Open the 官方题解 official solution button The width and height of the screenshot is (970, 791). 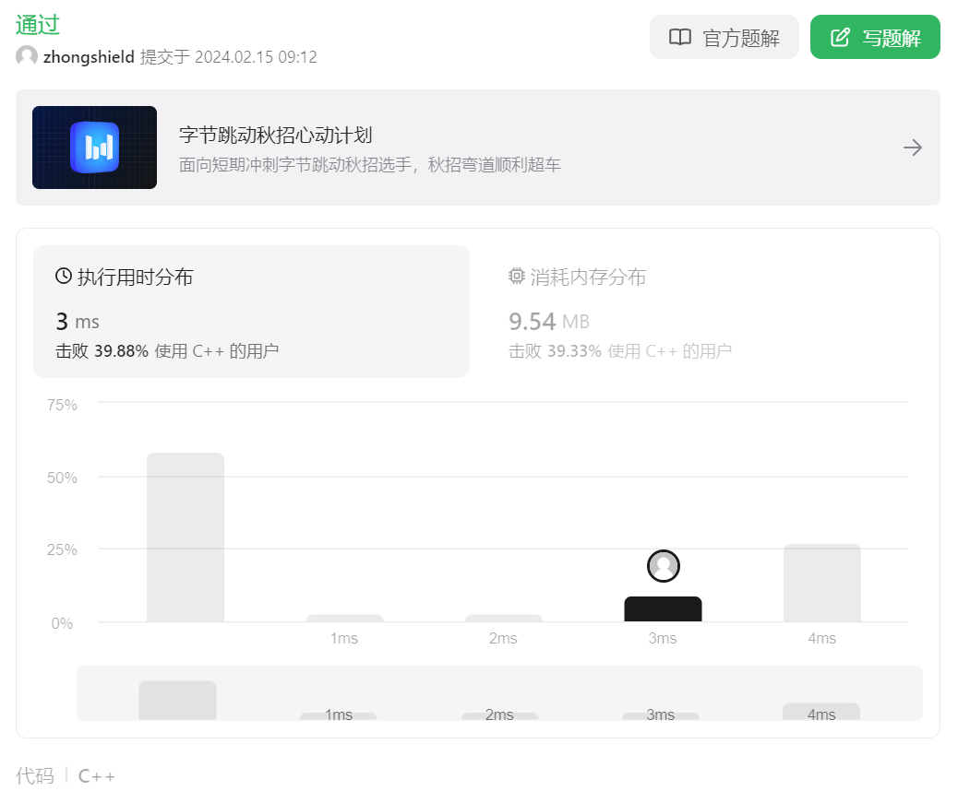coord(724,37)
